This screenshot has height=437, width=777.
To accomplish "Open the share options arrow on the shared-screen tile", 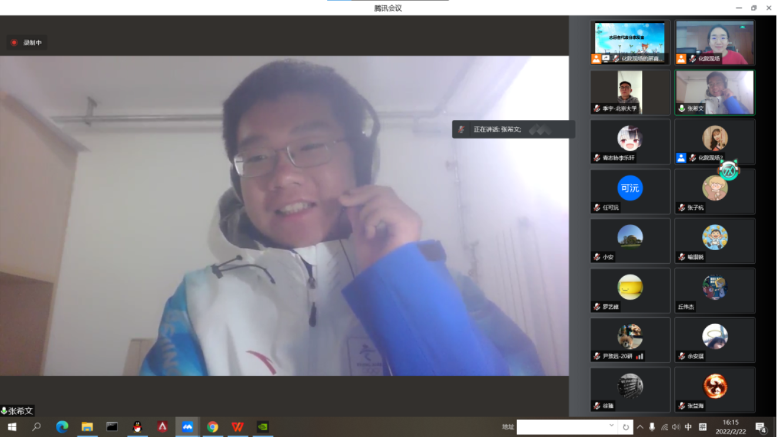I will pos(605,58).
